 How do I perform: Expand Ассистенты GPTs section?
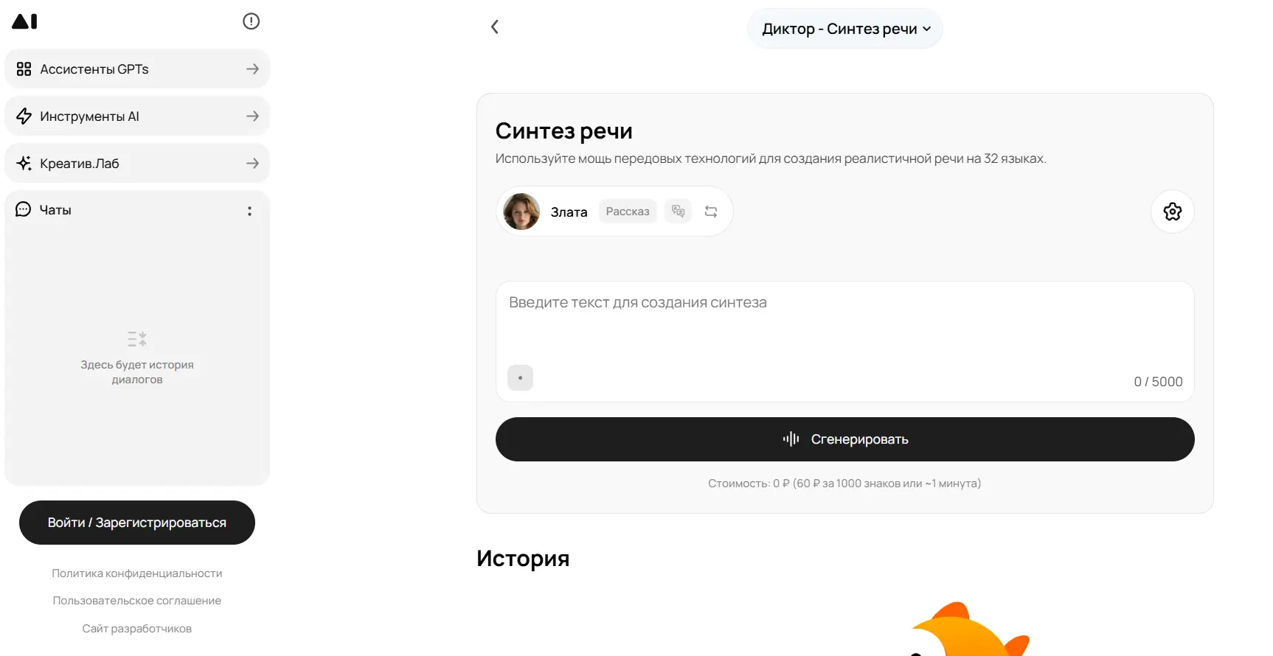tap(137, 69)
